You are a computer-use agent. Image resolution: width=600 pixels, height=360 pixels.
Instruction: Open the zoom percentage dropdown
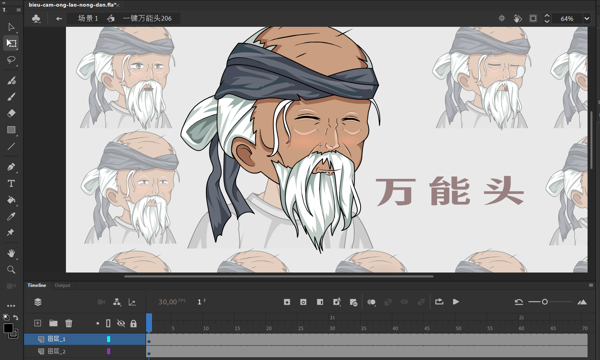tap(587, 18)
